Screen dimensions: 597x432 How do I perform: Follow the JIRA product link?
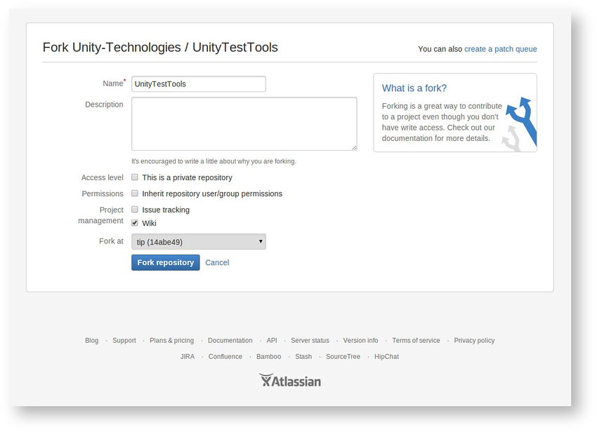pyautogui.click(x=188, y=357)
